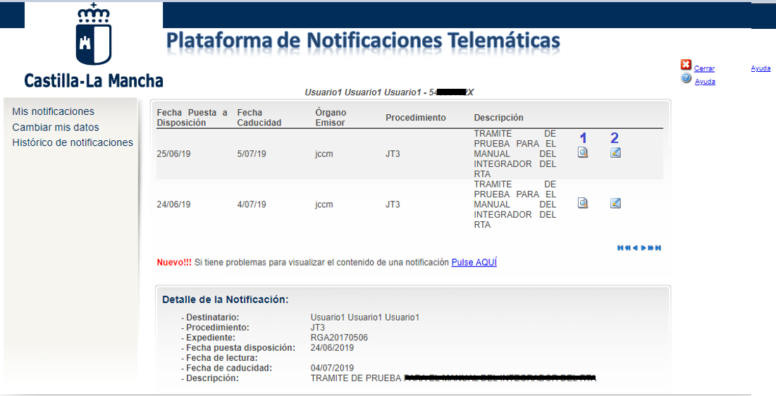View the notification dated 25/06/19
776x396 pixels.
[x=583, y=152]
